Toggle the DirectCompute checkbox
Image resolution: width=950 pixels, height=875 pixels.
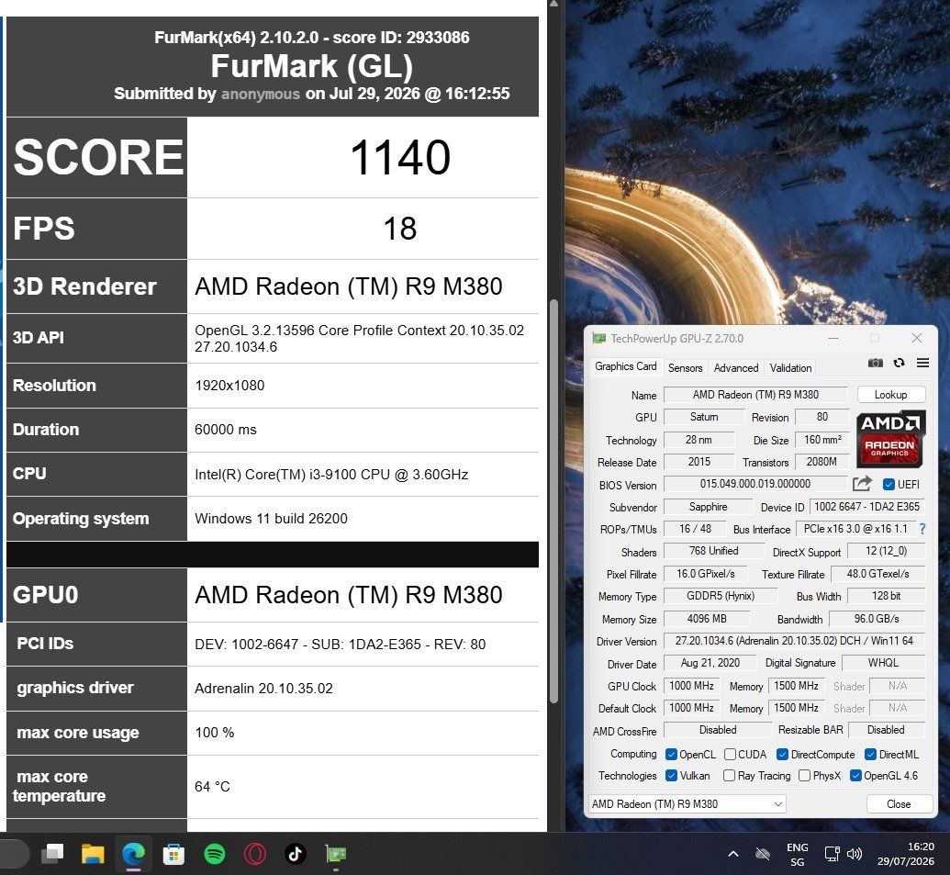click(x=782, y=755)
